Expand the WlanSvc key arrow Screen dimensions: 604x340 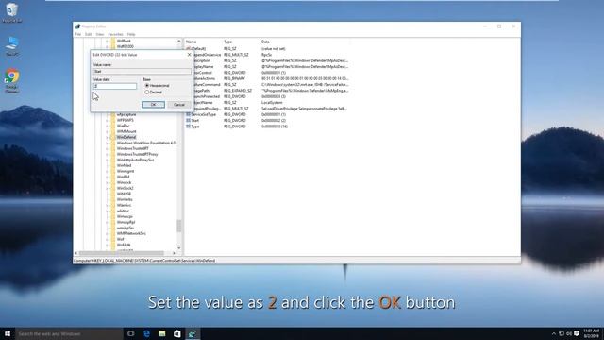pos(107,205)
